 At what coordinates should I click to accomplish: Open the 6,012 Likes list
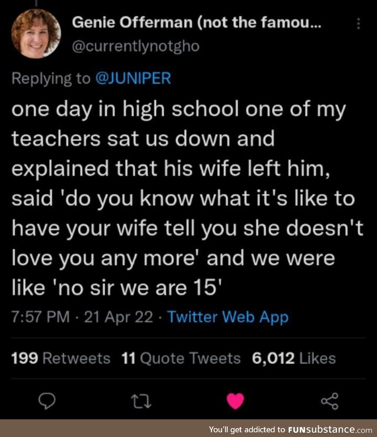coord(293,358)
